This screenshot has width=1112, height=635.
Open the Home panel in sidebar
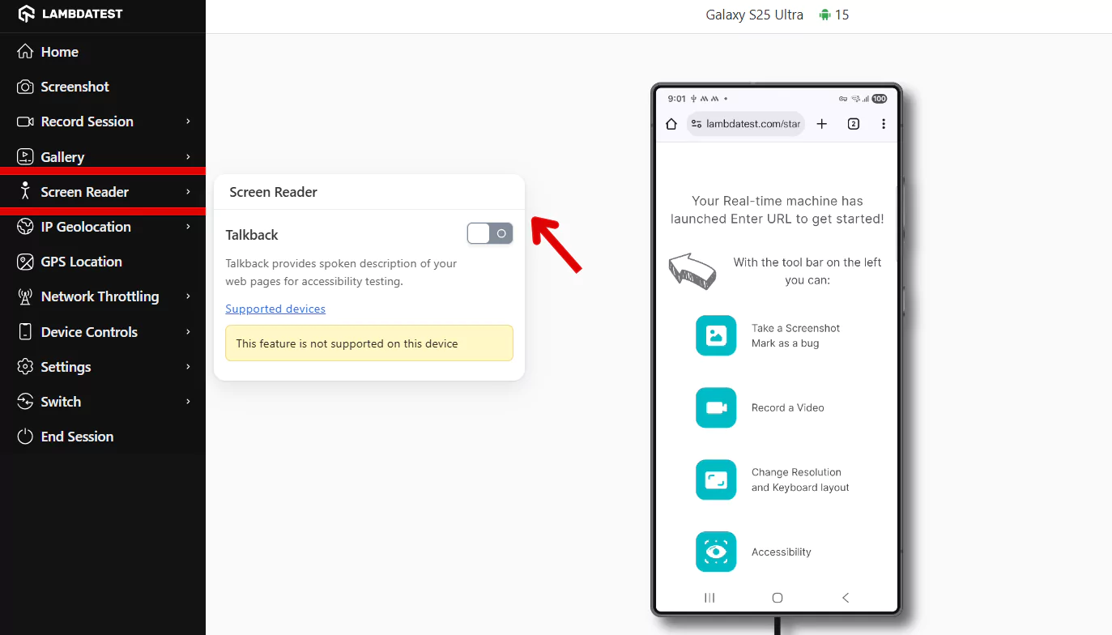tap(59, 51)
